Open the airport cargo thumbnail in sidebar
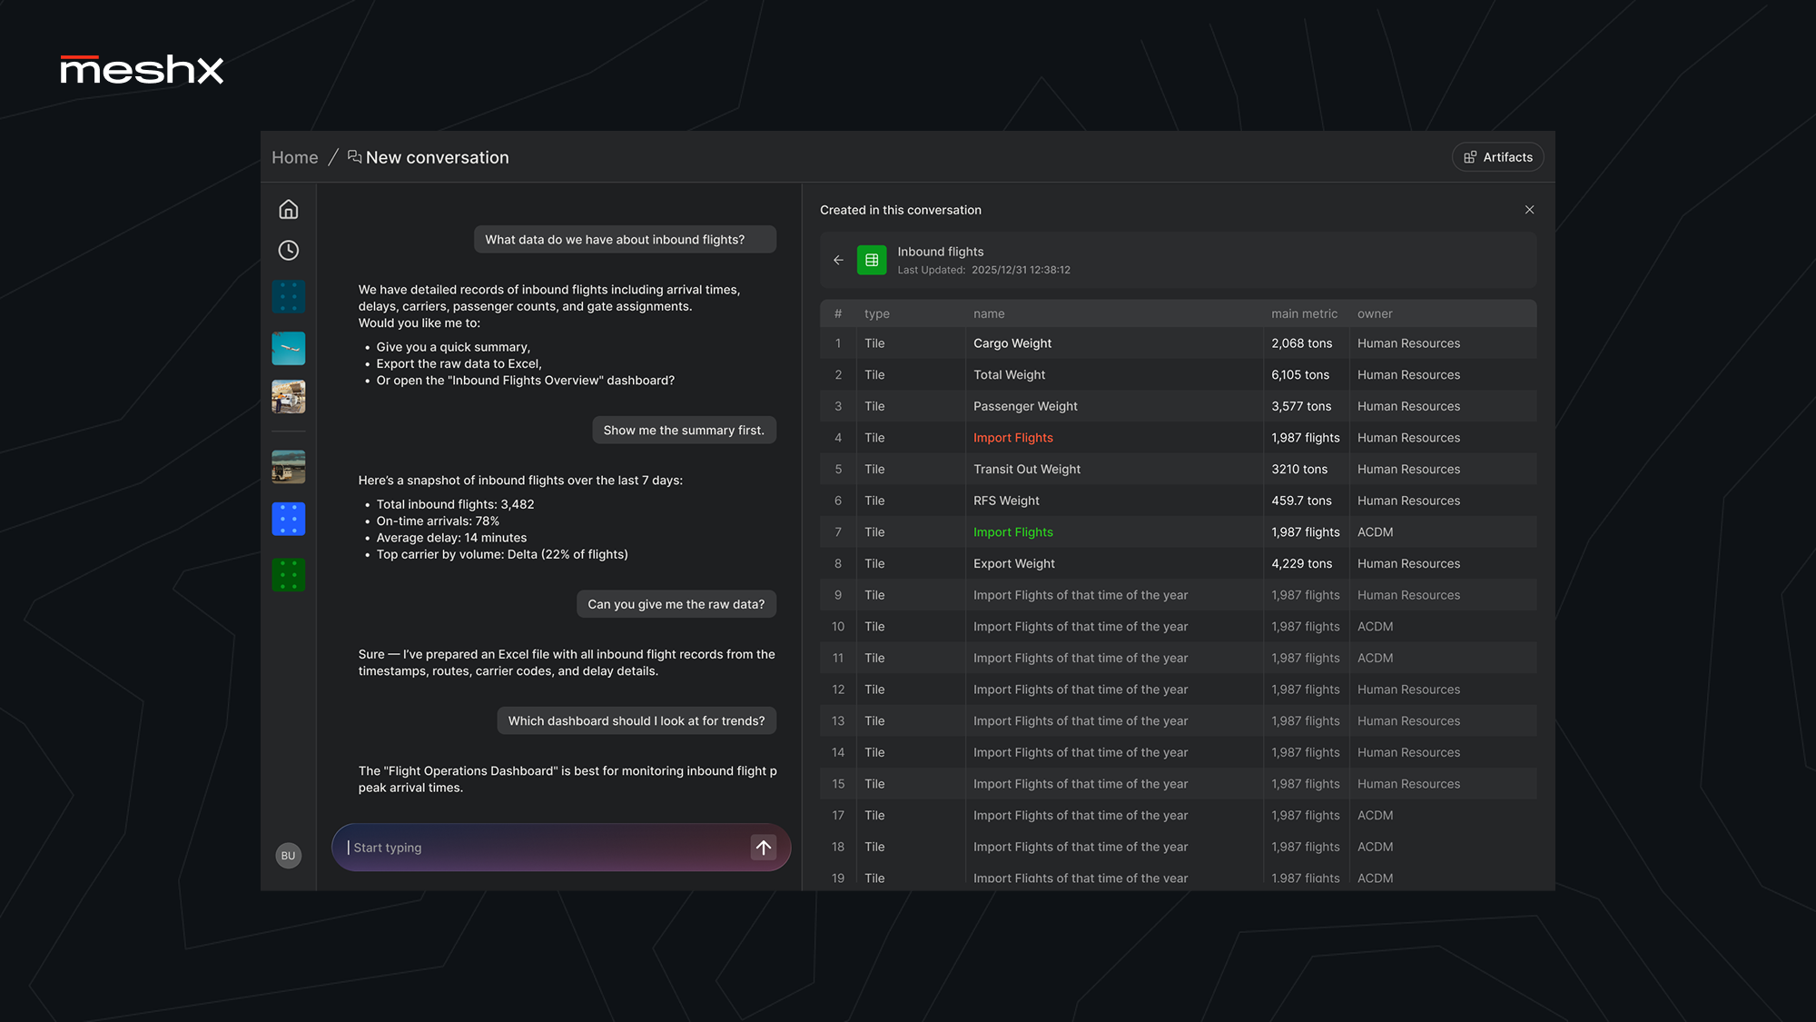Screen dimensions: 1816x1022 point(288,397)
